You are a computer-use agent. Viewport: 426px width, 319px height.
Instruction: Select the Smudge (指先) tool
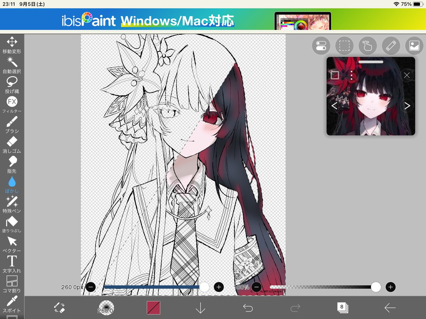pos(12,164)
